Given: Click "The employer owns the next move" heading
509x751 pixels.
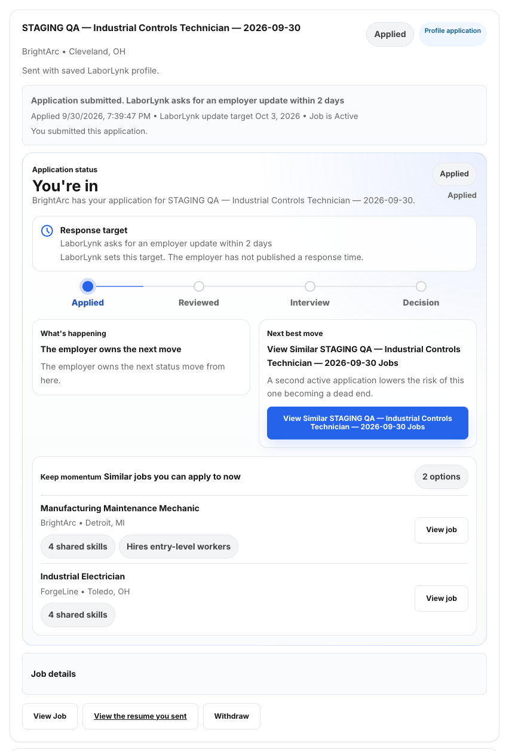Looking at the screenshot, I should point(111,349).
